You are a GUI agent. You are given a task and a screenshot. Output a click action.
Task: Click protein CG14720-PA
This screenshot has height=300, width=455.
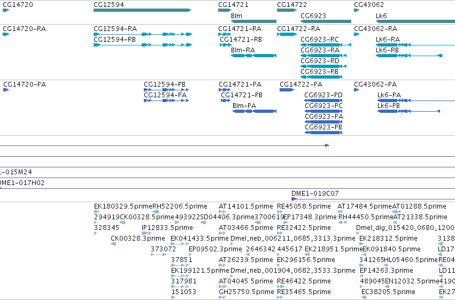click(x=6, y=90)
